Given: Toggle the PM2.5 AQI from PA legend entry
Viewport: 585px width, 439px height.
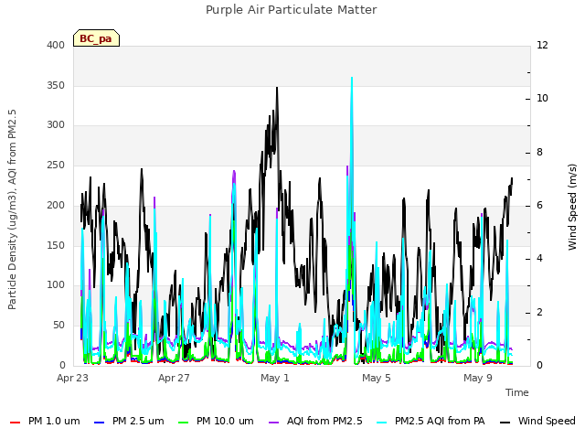Looking at the screenshot, I should pos(431,421).
